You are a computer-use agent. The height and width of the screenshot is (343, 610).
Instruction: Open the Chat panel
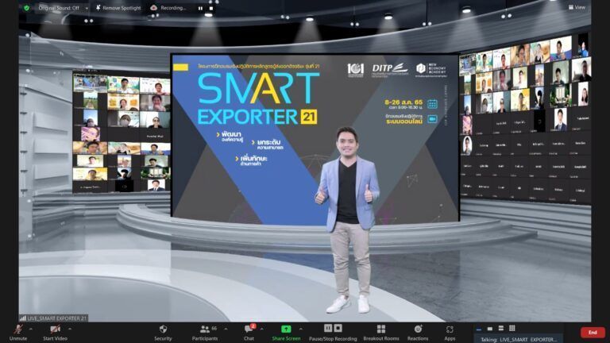click(249, 333)
